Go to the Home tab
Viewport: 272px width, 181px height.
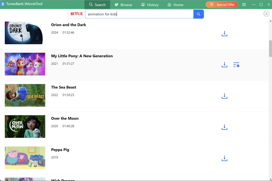[x=175, y=5]
